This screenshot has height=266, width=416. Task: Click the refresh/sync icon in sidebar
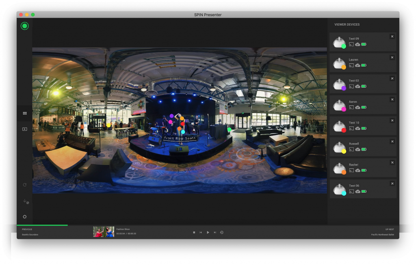coord(24,184)
